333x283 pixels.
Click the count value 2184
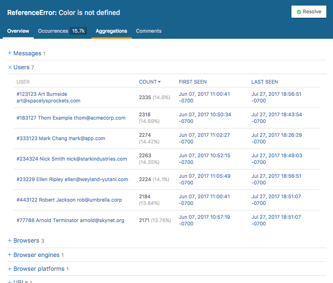pos(145,197)
